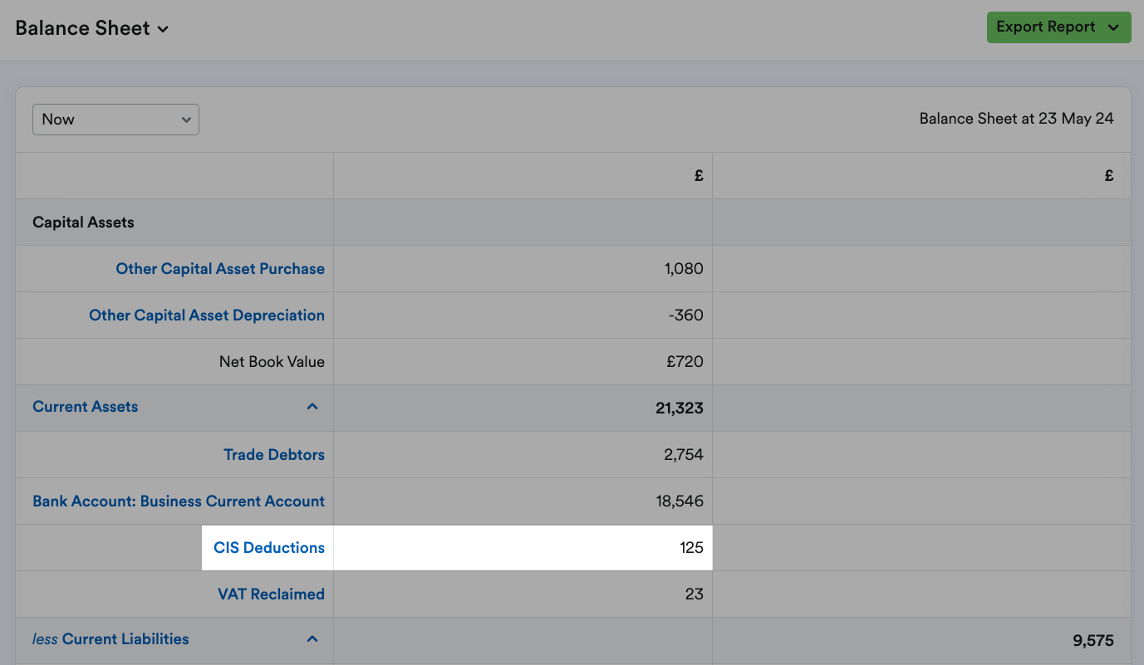Open the less Current Liabilities heading link
The image size is (1144, 665).
[110, 639]
